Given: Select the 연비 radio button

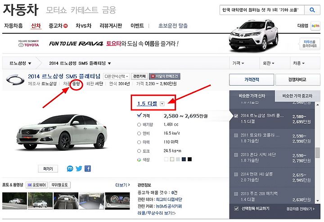Looking at the screenshot, I should (139, 133).
